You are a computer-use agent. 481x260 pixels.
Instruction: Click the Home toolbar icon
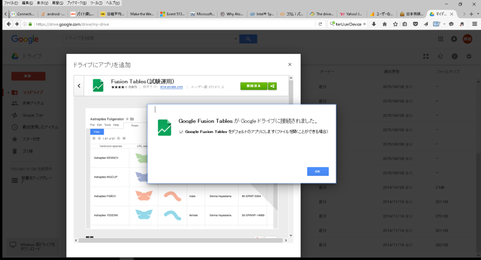tap(384, 24)
